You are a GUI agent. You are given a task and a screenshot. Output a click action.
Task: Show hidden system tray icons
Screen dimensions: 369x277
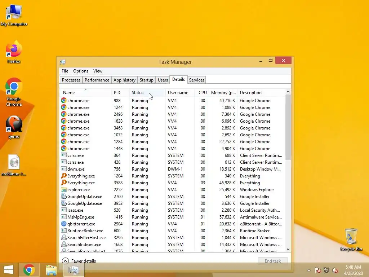pos(309,270)
